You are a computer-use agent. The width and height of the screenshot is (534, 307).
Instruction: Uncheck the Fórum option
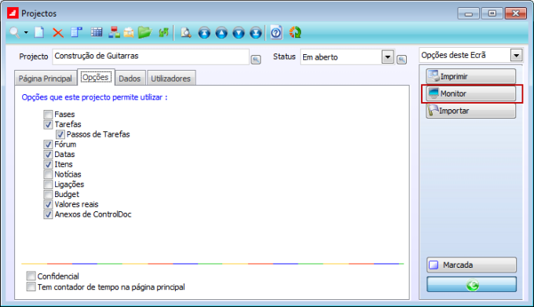(48, 144)
